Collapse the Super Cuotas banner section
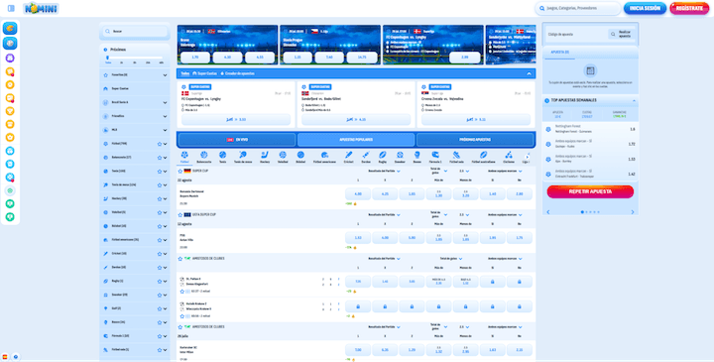Image resolution: width=714 pixels, height=362 pixels. 530,73
